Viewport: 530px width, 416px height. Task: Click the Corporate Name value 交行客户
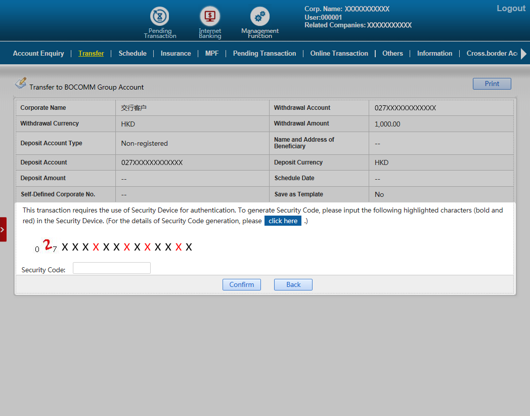click(134, 108)
